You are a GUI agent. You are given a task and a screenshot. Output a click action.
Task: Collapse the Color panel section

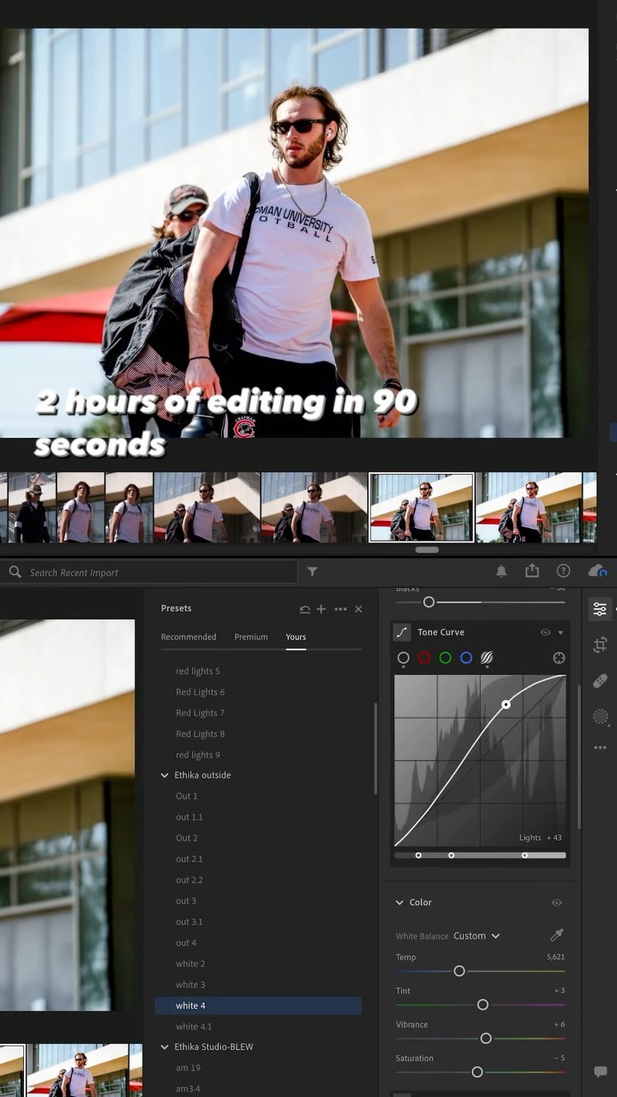(x=399, y=902)
